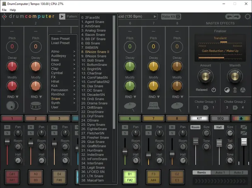The width and height of the screenshot is (252, 188).
Task: Click the undo arrow icon
Action: [230, 16]
